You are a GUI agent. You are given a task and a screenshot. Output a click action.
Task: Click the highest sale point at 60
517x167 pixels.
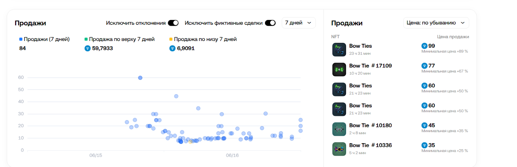(140, 78)
